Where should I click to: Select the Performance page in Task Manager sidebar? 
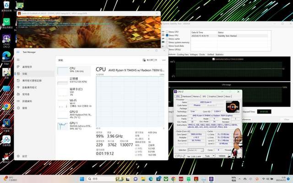pyautogui.click(x=18, y=73)
